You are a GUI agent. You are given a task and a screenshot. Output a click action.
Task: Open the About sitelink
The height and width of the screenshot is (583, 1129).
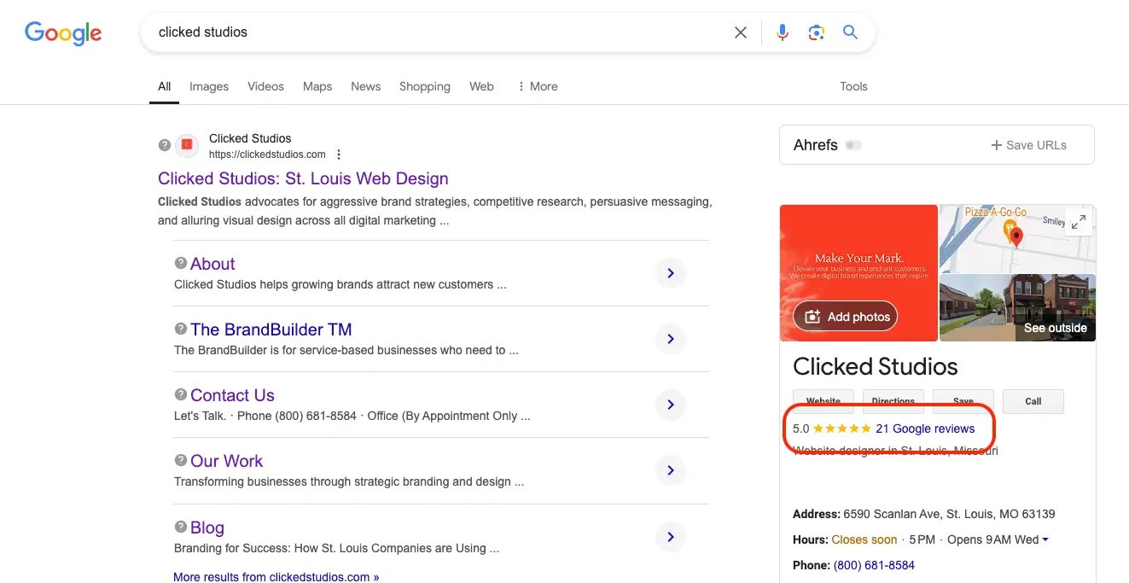[x=212, y=264]
